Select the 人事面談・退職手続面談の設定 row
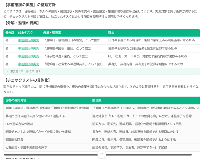The image size is (202, 159). click(x=102, y=147)
